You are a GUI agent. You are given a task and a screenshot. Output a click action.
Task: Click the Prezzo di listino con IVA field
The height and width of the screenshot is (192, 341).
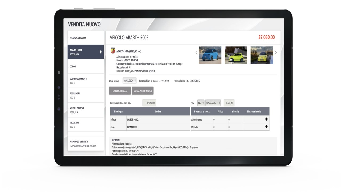pos(149,103)
